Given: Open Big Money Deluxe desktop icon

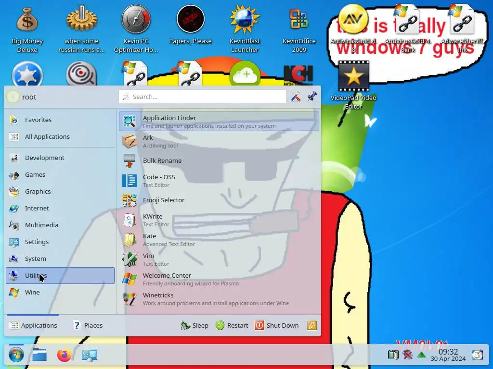Looking at the screenshot, I should 27,29.
